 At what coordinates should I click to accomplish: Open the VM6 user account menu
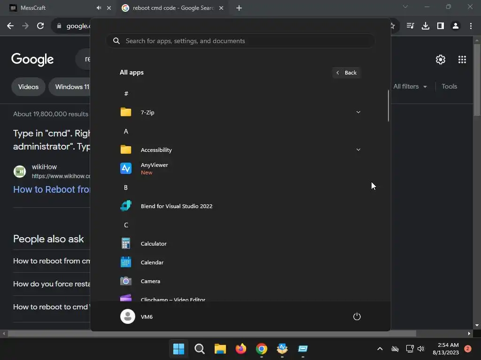(x=137, y=316)
